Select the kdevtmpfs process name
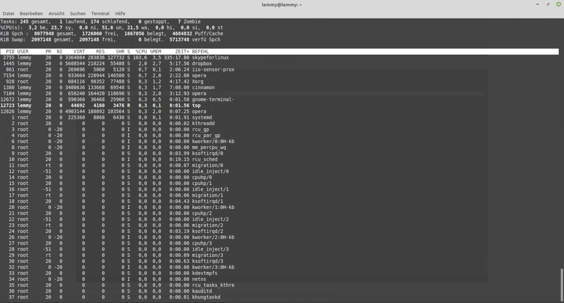The width and height of the screenshot is (564, 303). (x=205, y=273)
